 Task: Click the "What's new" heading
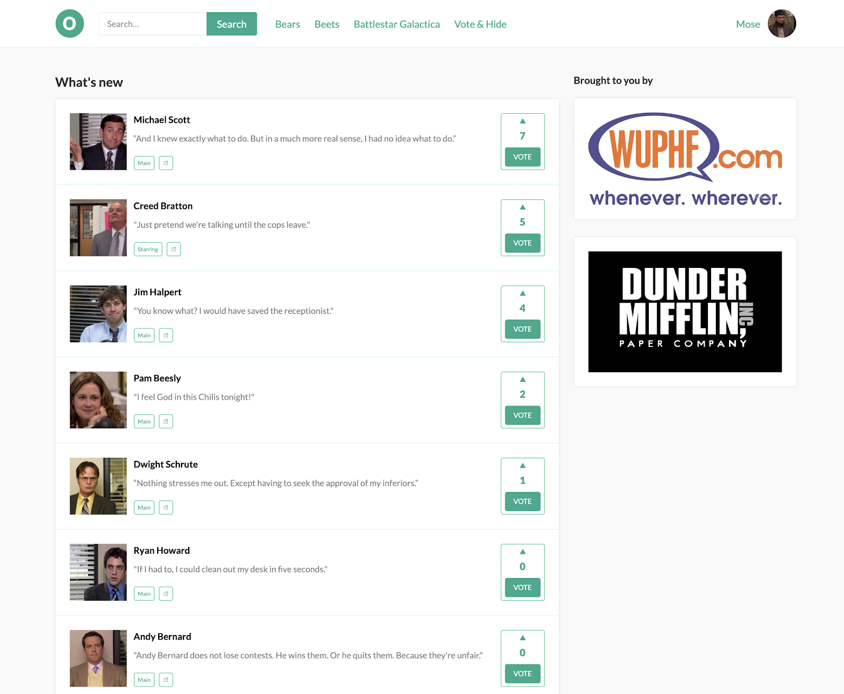pyautogui.click(x=89, y=82)
